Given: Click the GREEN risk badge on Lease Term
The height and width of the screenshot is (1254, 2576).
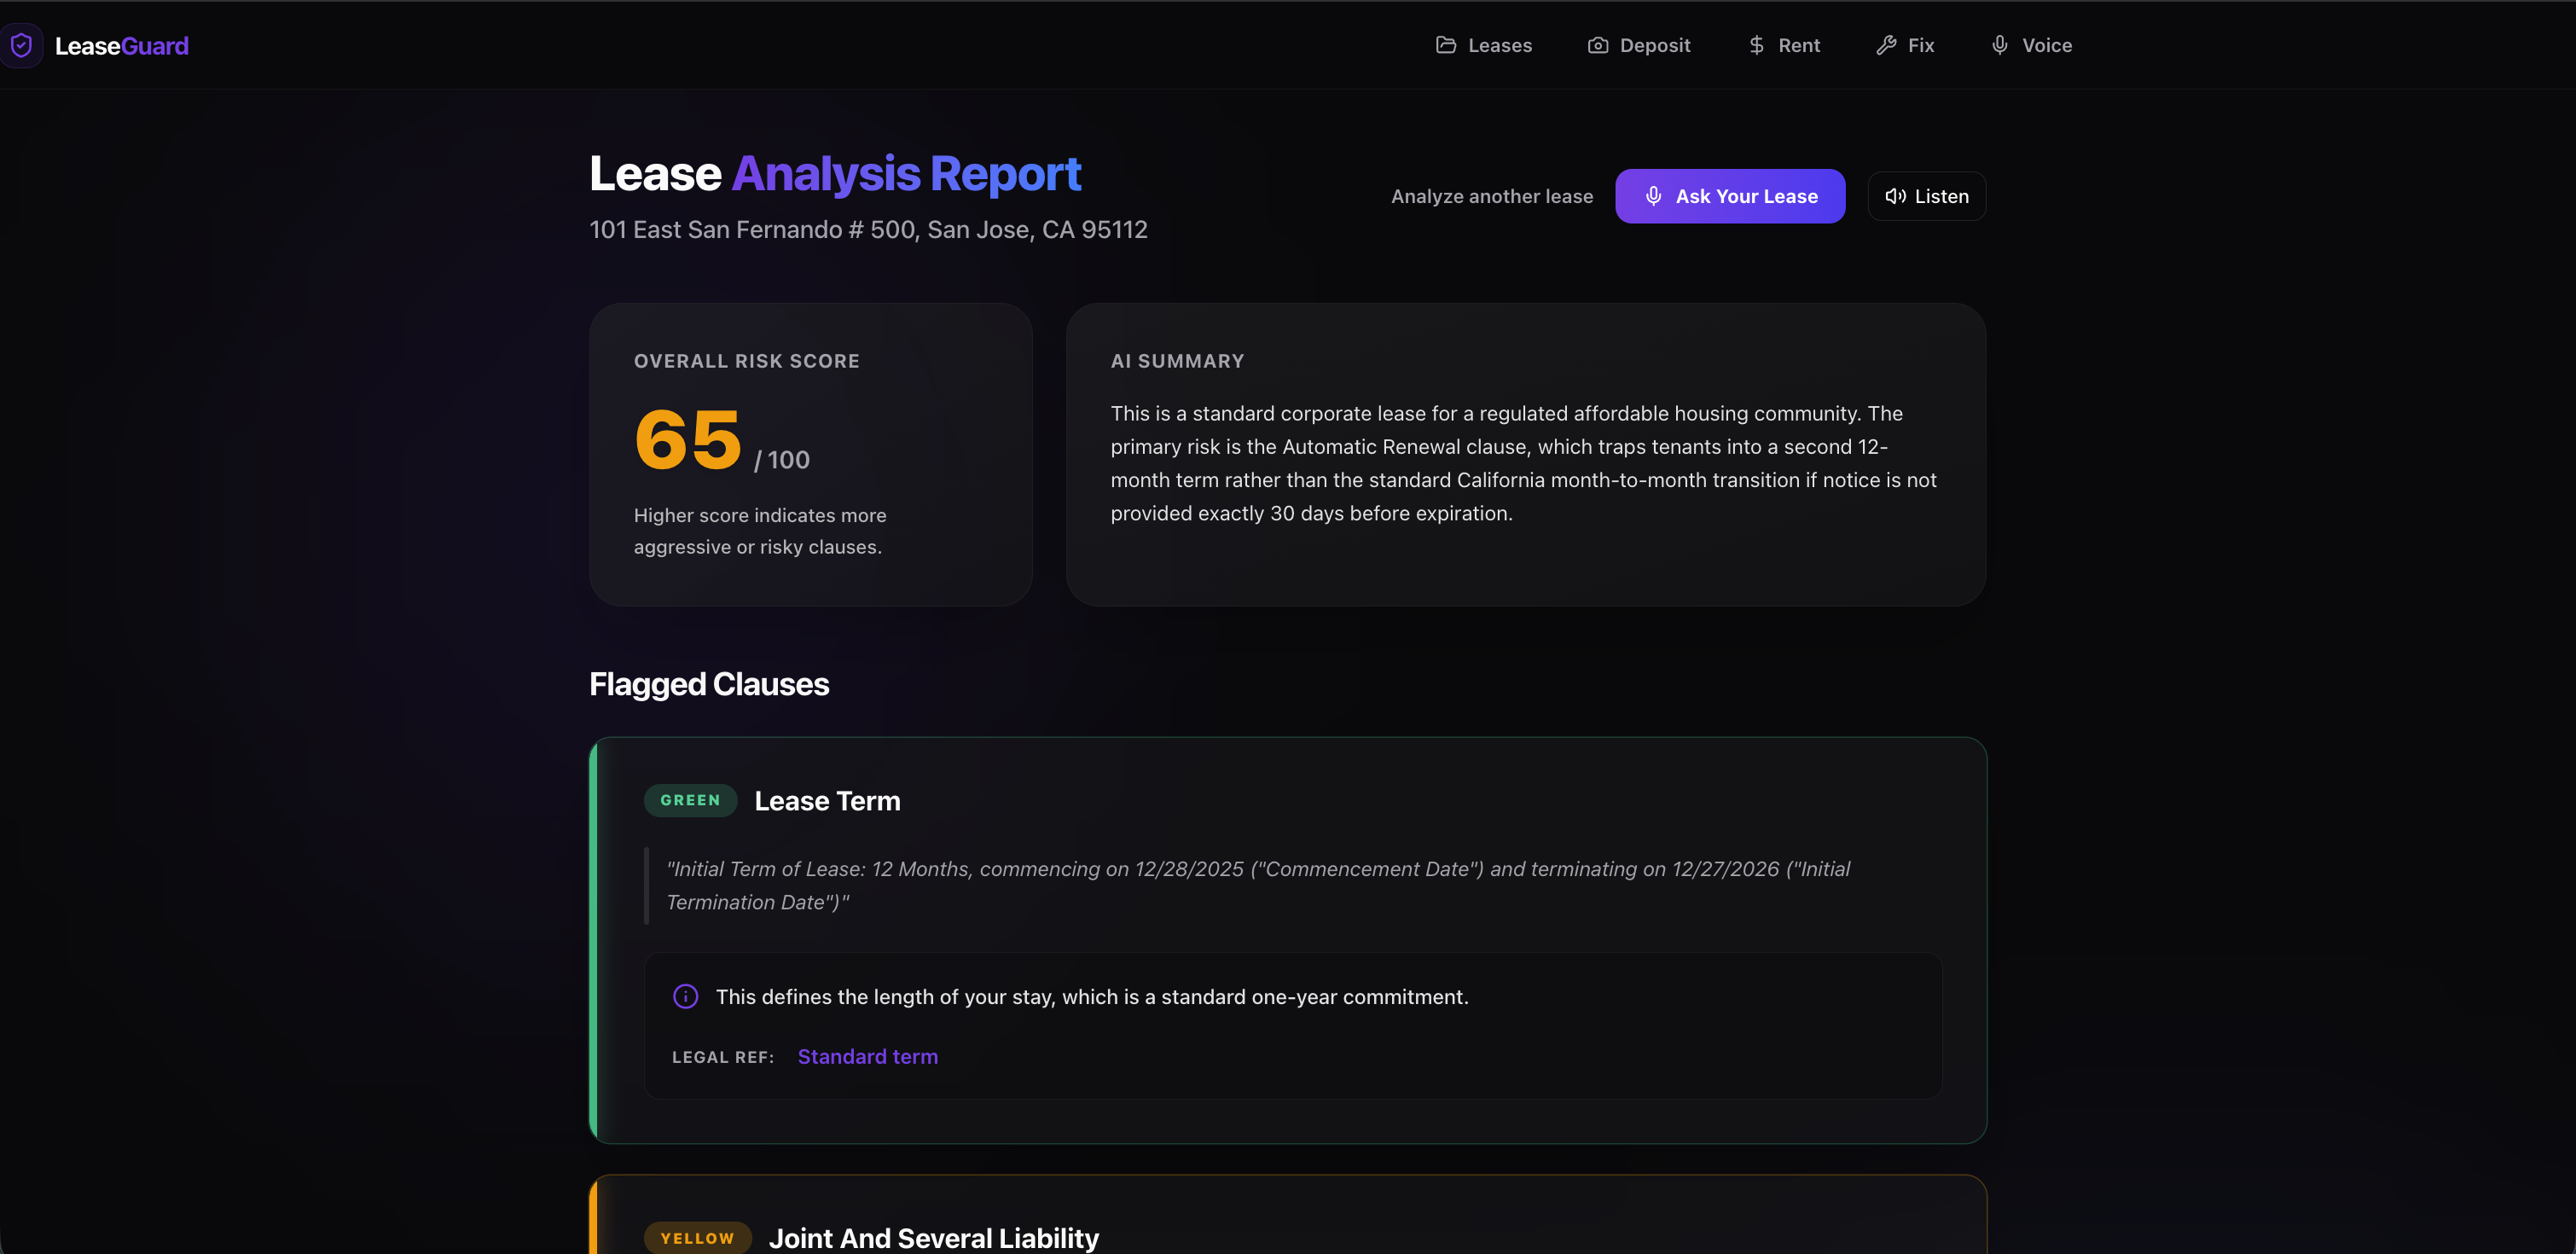Looking at the screenshot, I should (x=690, y=800).
